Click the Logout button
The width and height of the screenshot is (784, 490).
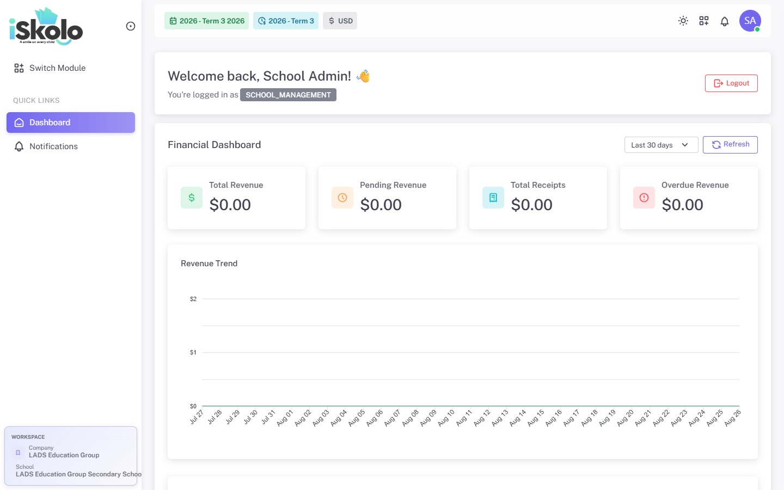click(x=731, y=83)
